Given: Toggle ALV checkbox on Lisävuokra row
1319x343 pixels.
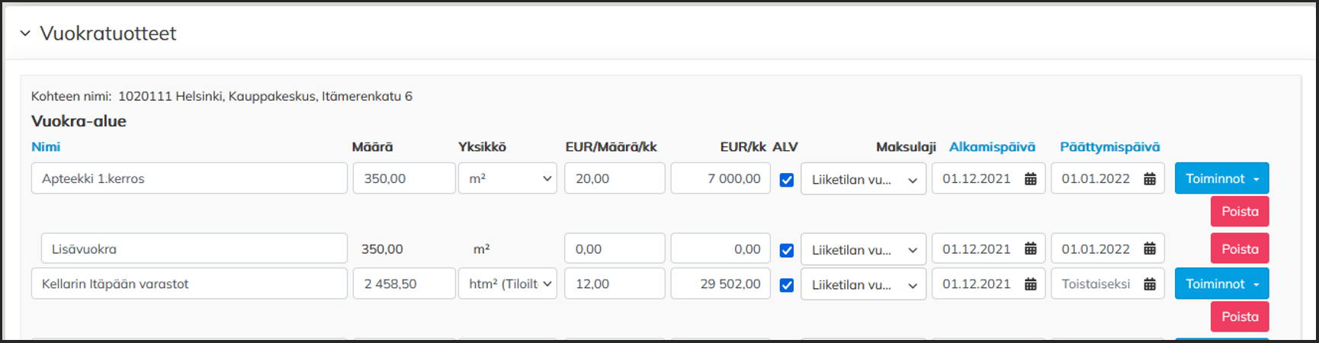Looking at the screenshot, I should [787, 250].
